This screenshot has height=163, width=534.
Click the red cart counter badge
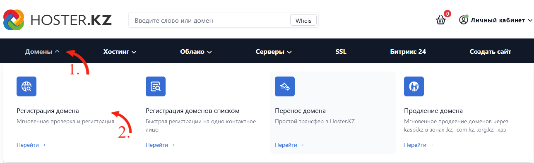447,14
